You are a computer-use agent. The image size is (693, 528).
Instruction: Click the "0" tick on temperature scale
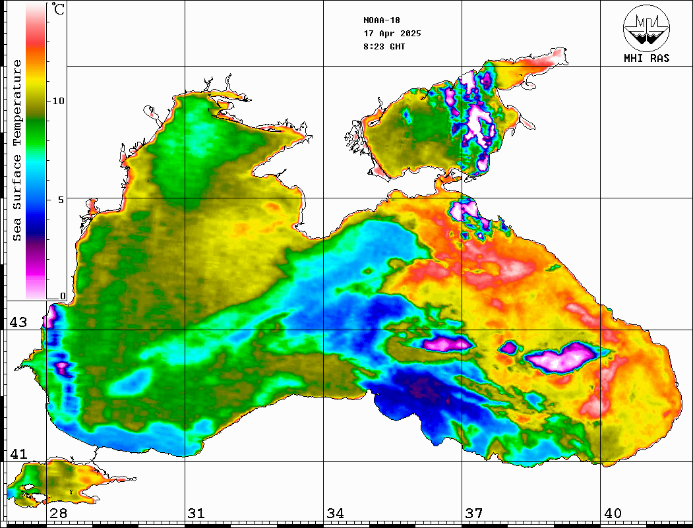point(63,296)
